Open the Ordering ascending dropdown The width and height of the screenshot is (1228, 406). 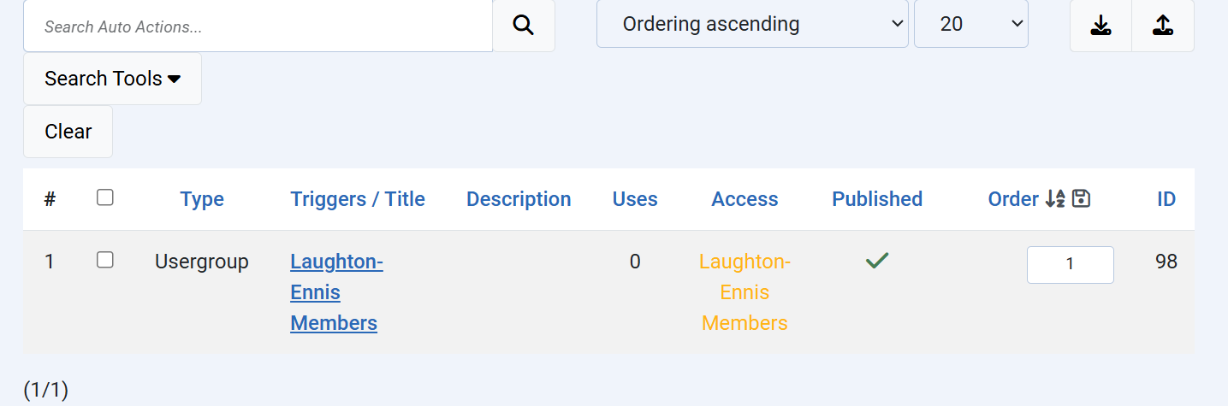(752, 24)
